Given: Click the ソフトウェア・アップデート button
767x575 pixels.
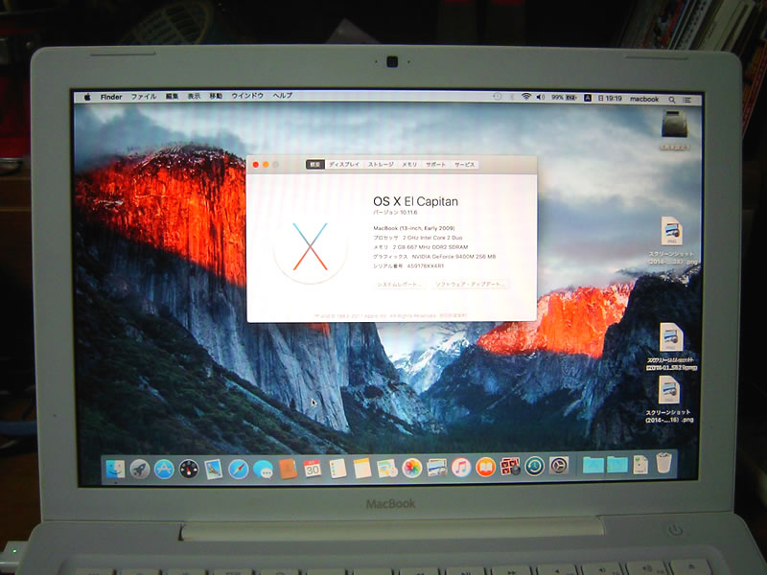Looking at the screenshot, I should pos(470,284).
